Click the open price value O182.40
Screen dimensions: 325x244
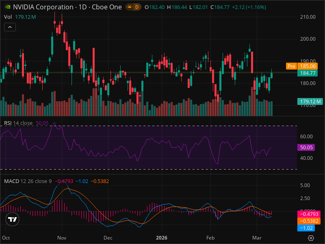coord(155,7)
